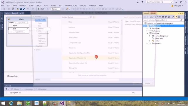Collapse the Form1.cs node
Viewport: 188px width, 106px height.
coord(147,33)
